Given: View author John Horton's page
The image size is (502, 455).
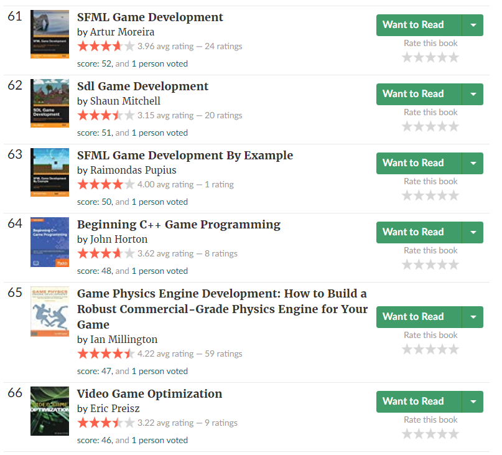Looking at the screenshot, I should click(118, 240).
